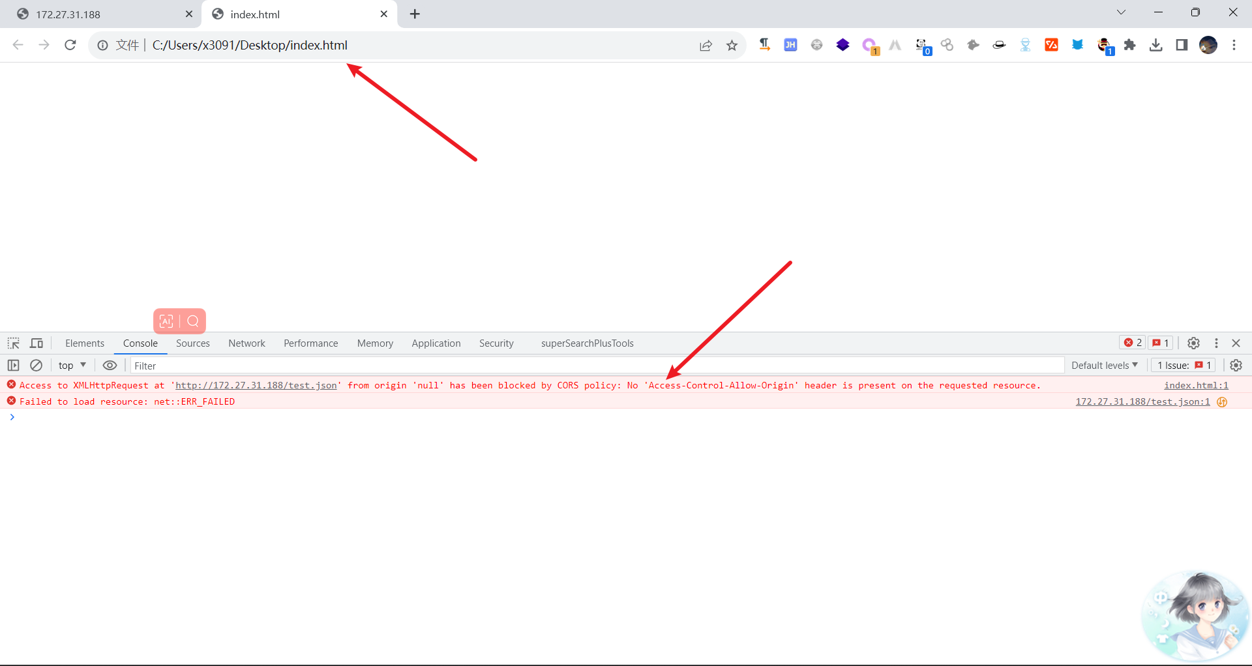Click the inspect element picker icon

coord(14,343)
